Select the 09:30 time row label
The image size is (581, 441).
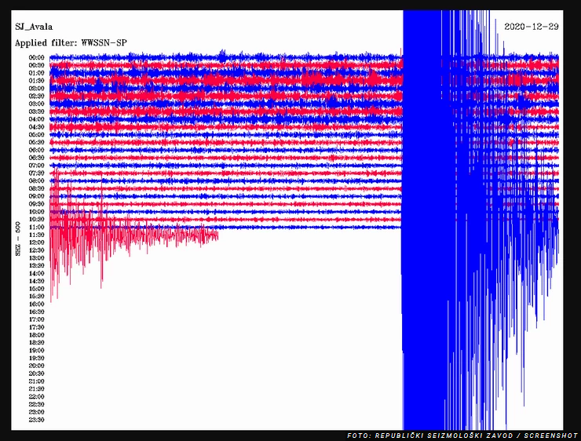coord(36,204)
